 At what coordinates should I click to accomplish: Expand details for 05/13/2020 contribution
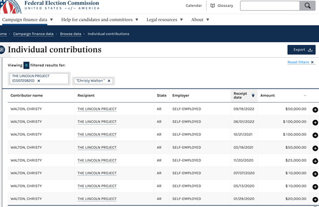[x=315, y=187]
